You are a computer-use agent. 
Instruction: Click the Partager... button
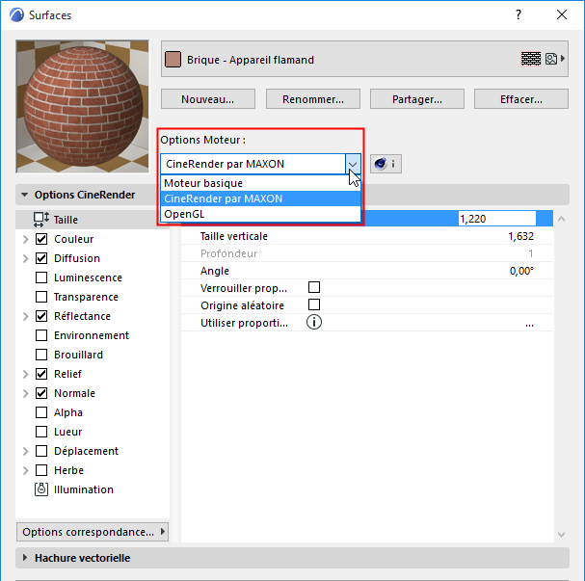(x=417, y=99)
